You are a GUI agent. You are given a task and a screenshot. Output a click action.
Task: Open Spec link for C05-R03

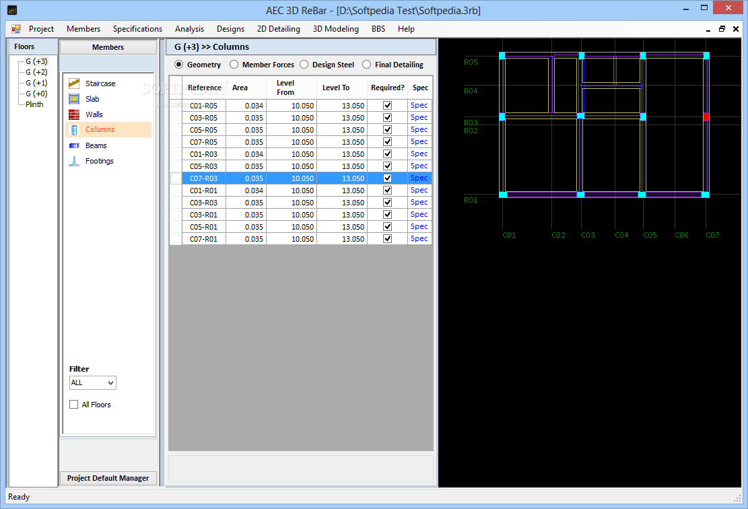[419, 166]
